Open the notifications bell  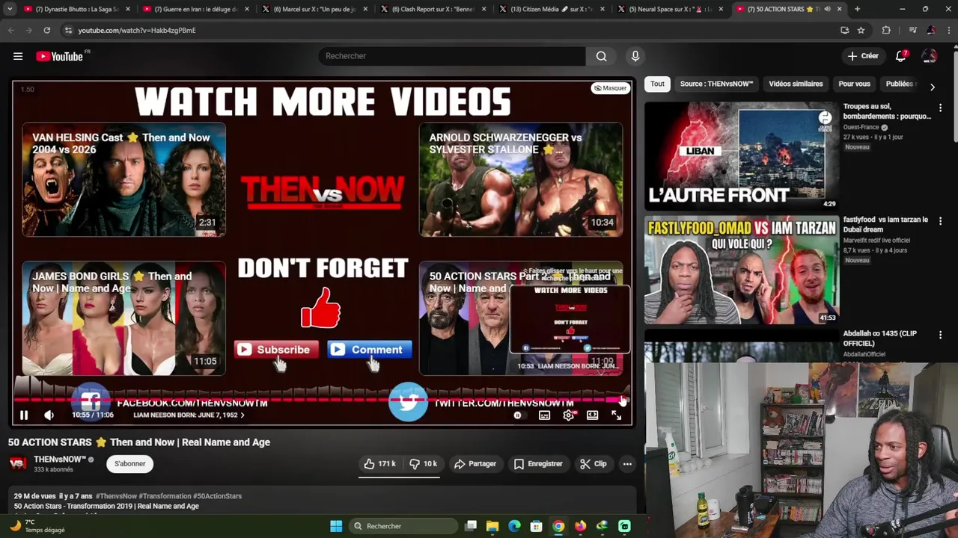click(x=901, y=56)
